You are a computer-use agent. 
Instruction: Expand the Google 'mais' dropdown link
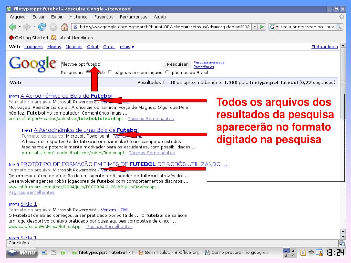(x=127, y=47)
